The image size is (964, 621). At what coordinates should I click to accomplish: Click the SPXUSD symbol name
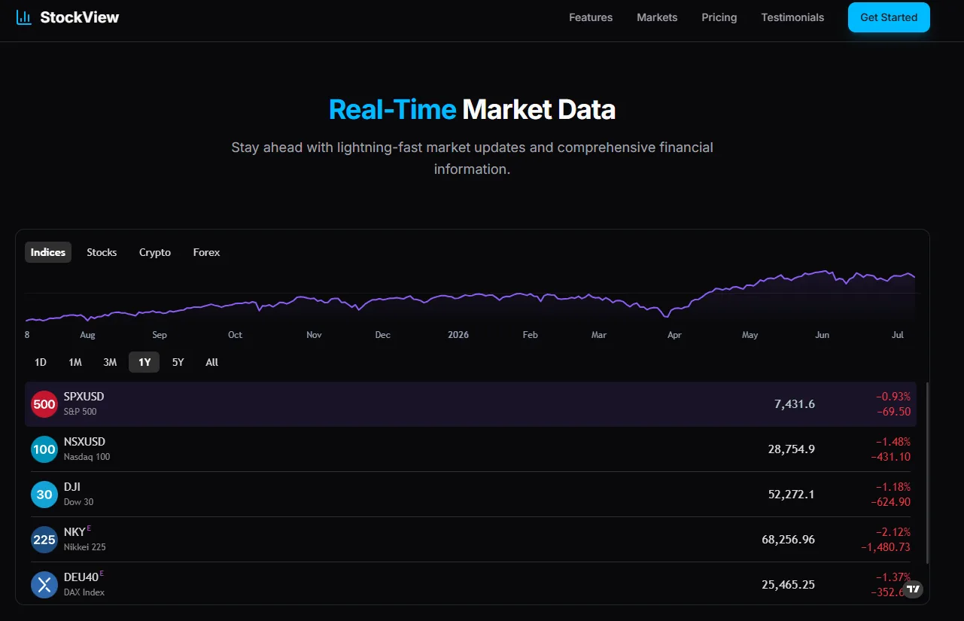(x=84, y=397)
